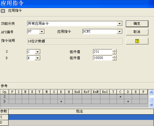
Task: Decrease the D component value 10000 with down arrow
Action: pos(114,59)
